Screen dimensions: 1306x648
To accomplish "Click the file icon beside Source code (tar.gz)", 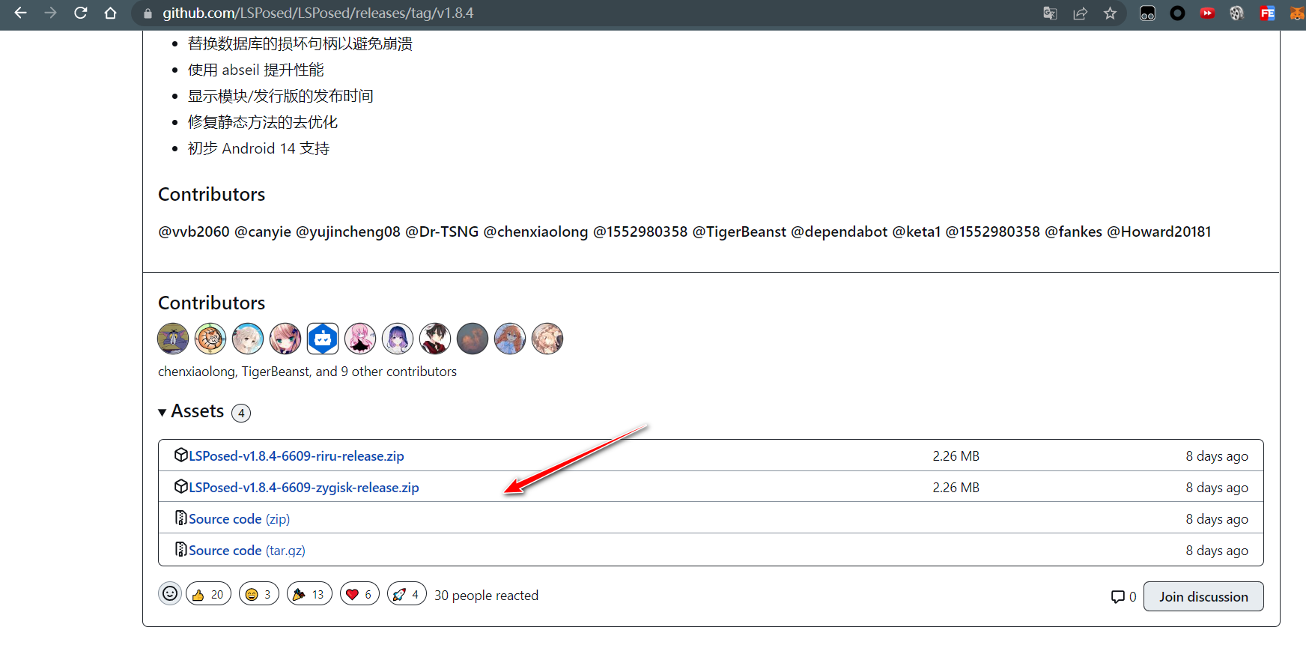I will click(x=180, y=549).
